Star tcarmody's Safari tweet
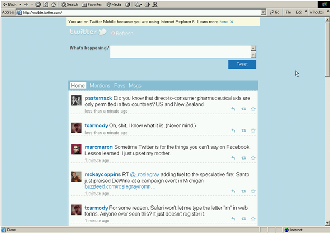 tap(253, 219)
